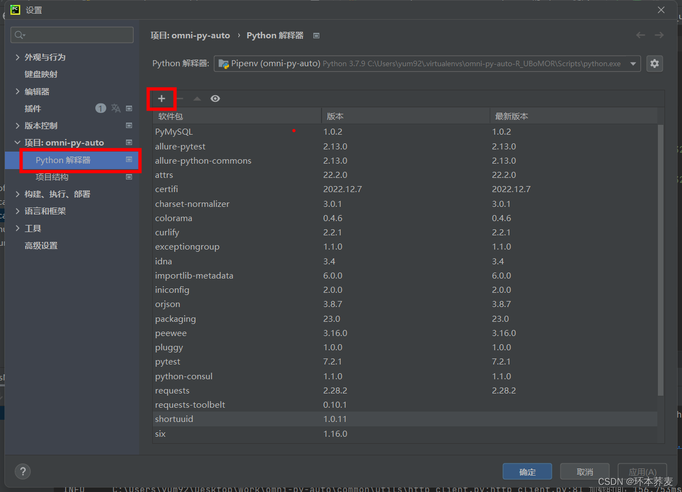This screenshot has width=682, height=492.
Task: Select the allure-pytest package row
Action: pos(405,146)
